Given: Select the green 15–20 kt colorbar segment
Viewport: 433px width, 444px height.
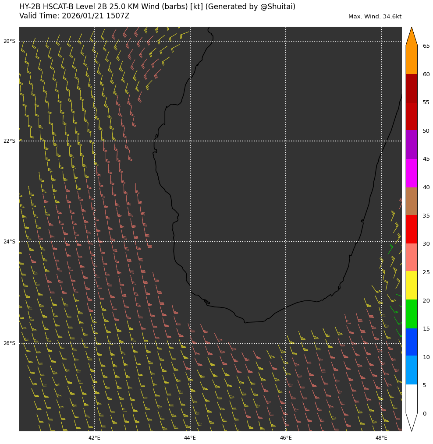Looking at the screenshot, I should (411, 314).
